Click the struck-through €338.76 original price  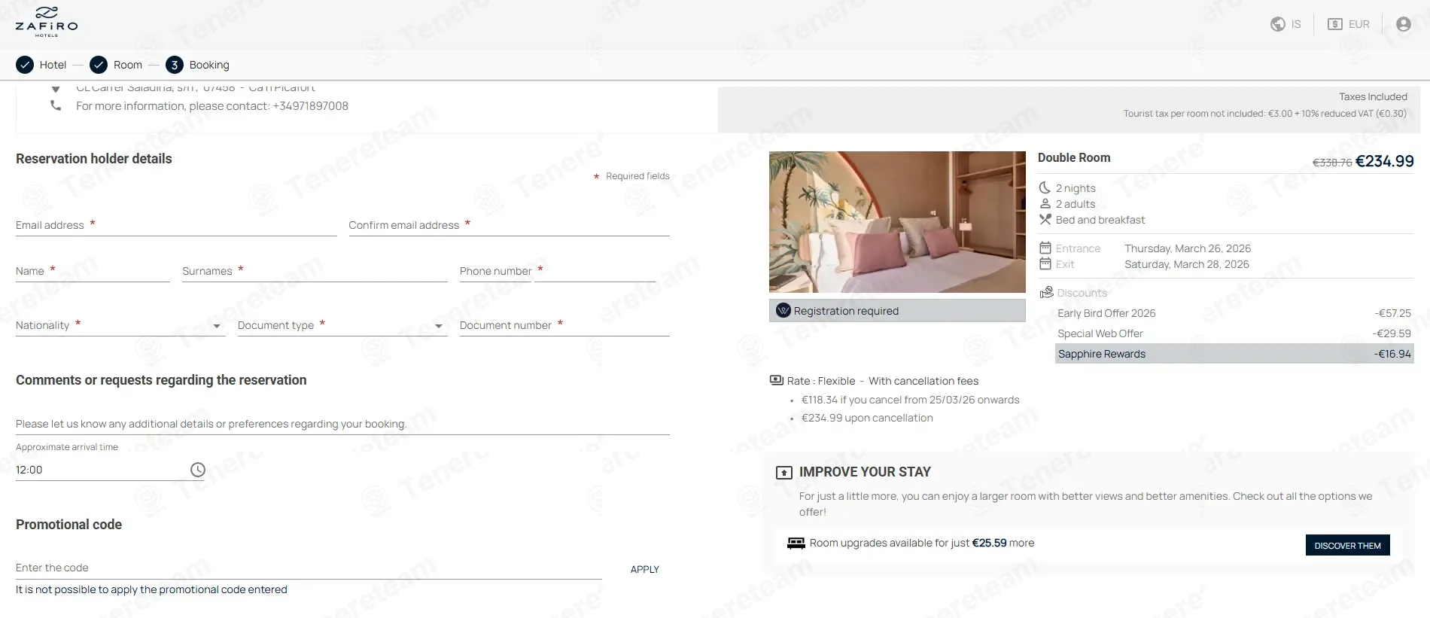1332,163
